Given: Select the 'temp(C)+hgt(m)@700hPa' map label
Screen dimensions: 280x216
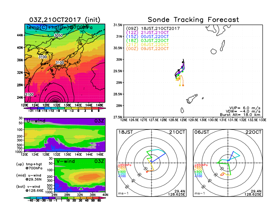Looking at the screenshot, I should 60,28.
